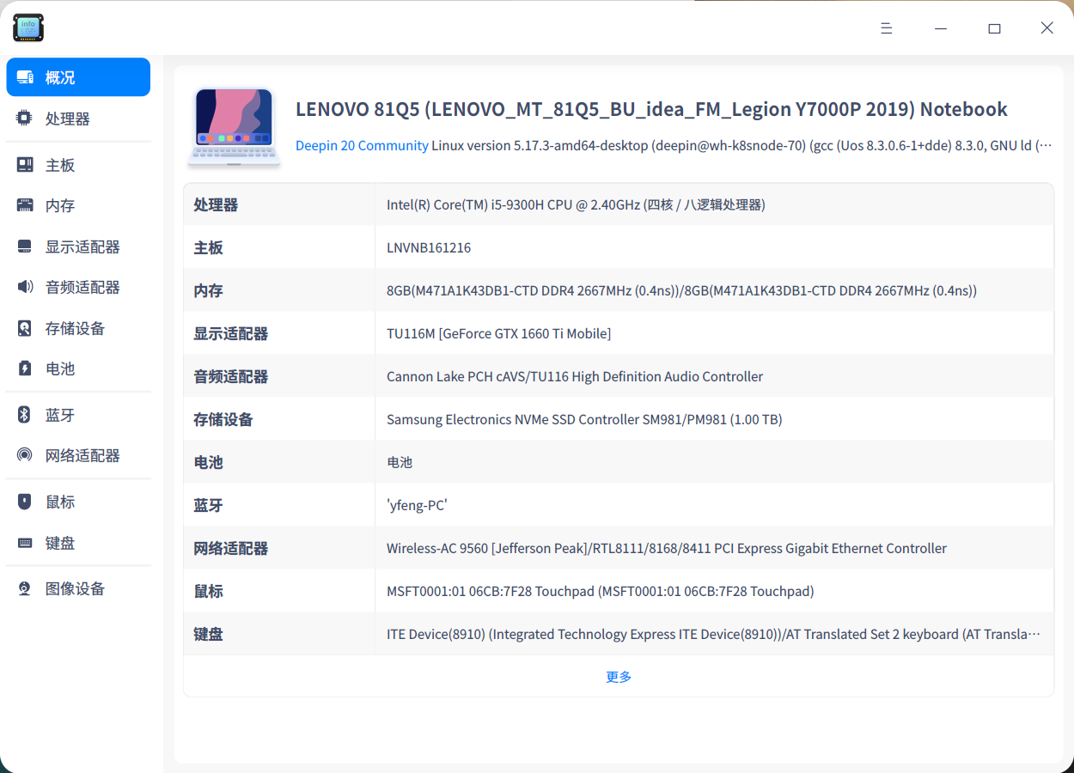
Task: Click the 键盘 keyboard icon
Action: 25,543
